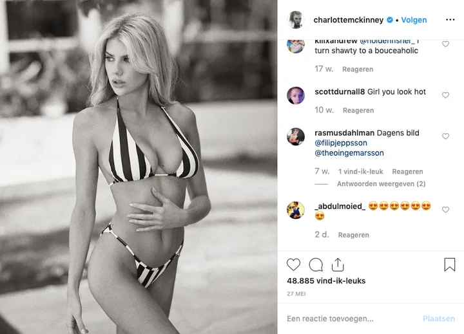Open _abdulmoied_'s profile avatar
464x334 pixels.
[x=296, y=210]
